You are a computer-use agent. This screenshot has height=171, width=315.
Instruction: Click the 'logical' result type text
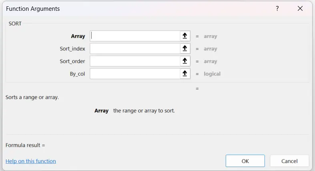click(212, 74)
